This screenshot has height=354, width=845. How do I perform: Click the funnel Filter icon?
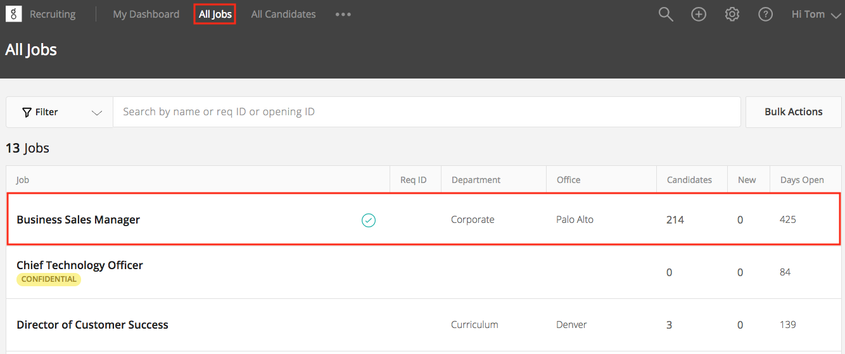click(27, 112)
